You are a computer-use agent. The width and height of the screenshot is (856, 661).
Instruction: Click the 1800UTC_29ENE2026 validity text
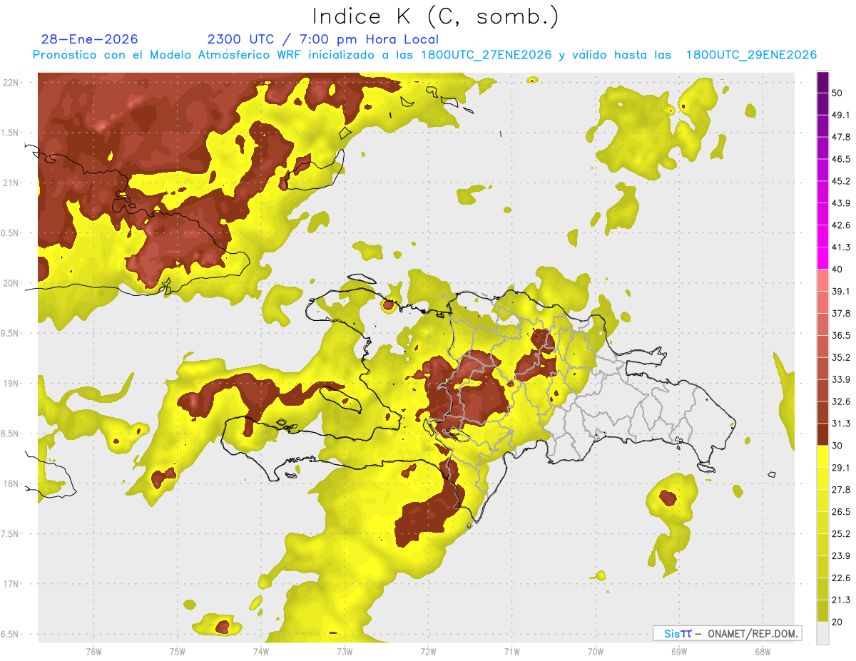[x=751, y=55]
